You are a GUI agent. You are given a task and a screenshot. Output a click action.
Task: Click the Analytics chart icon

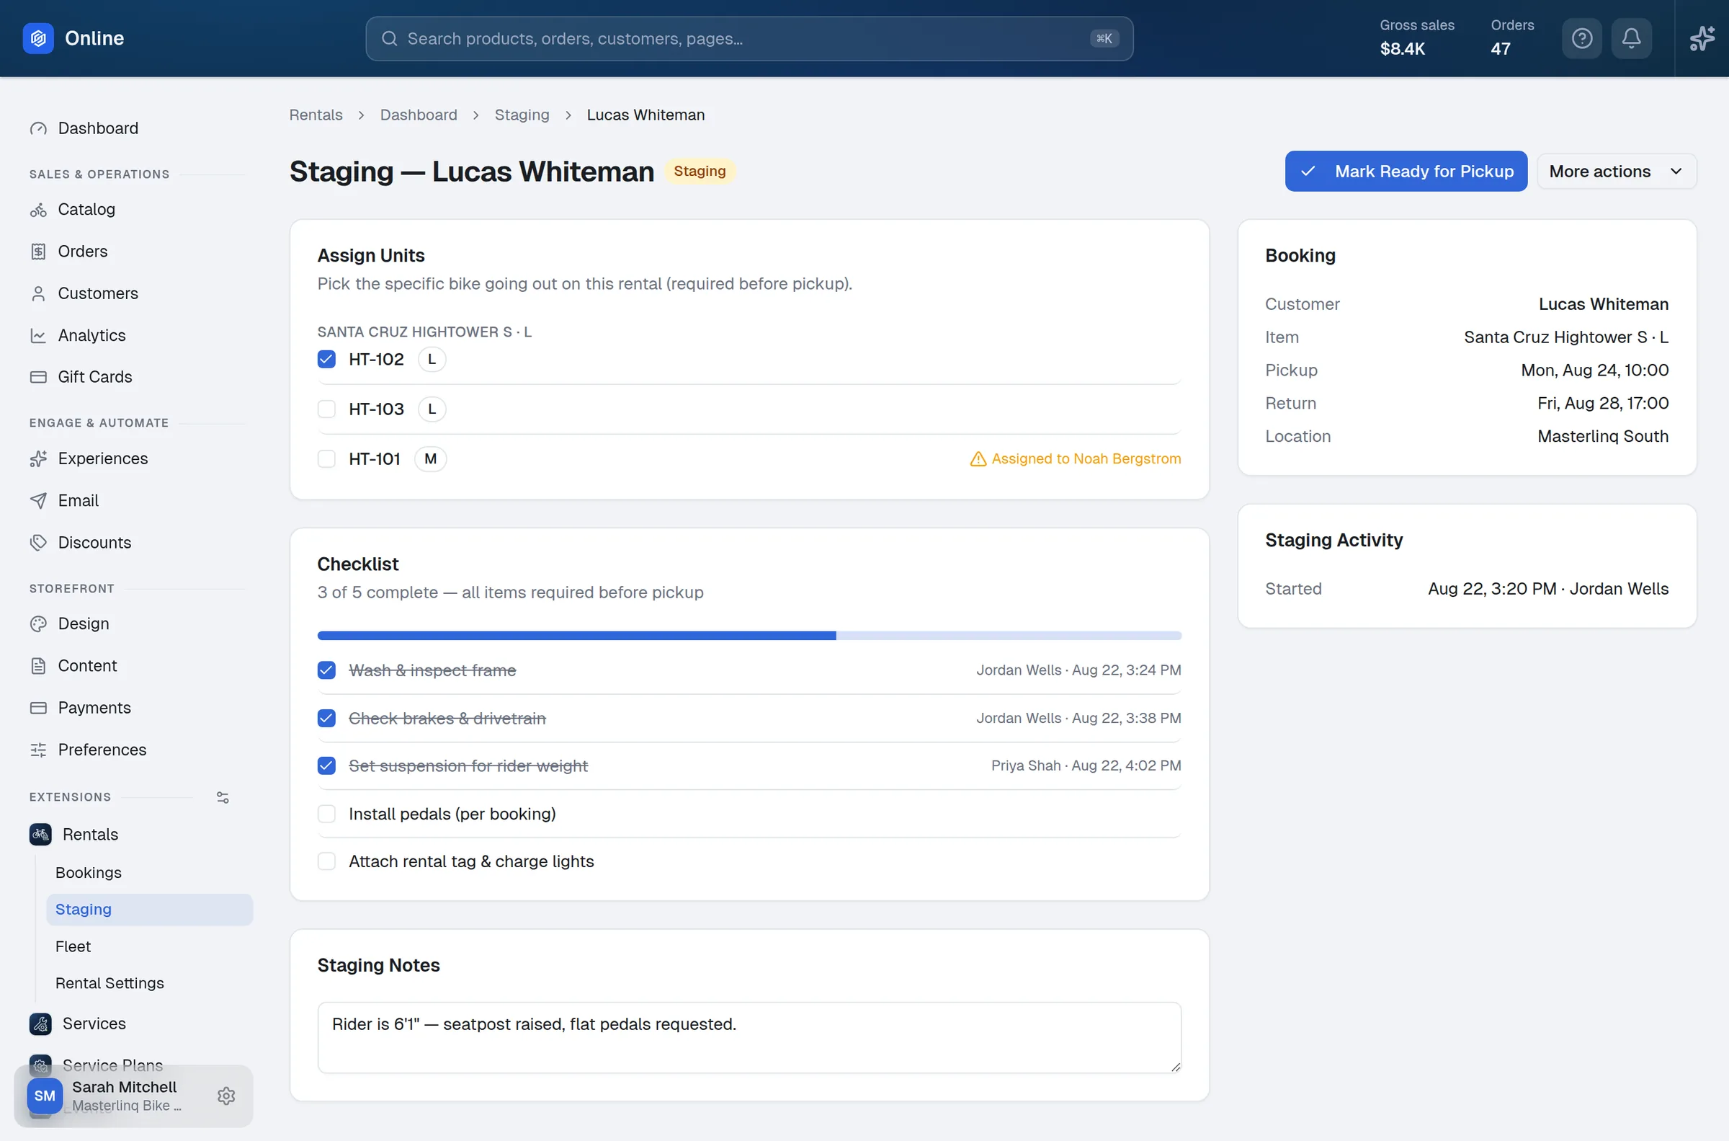pyautogui.click(x=37, y=335)
